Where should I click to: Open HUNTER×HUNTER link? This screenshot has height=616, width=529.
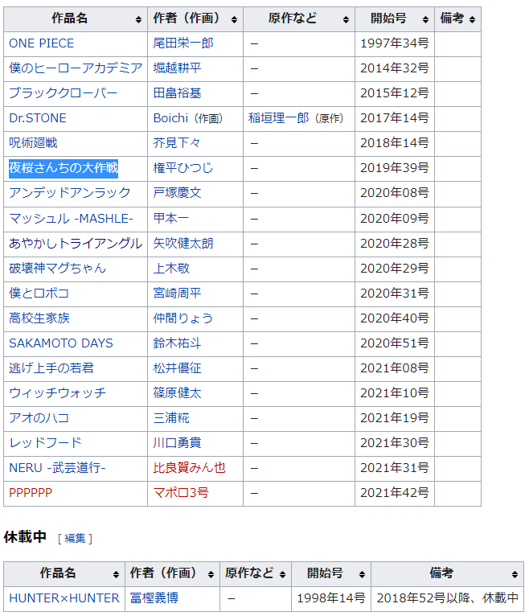pyautogui.click(x=64, y=598)
